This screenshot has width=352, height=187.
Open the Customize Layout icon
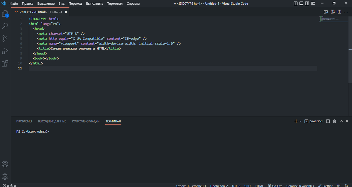click(313, 4)
